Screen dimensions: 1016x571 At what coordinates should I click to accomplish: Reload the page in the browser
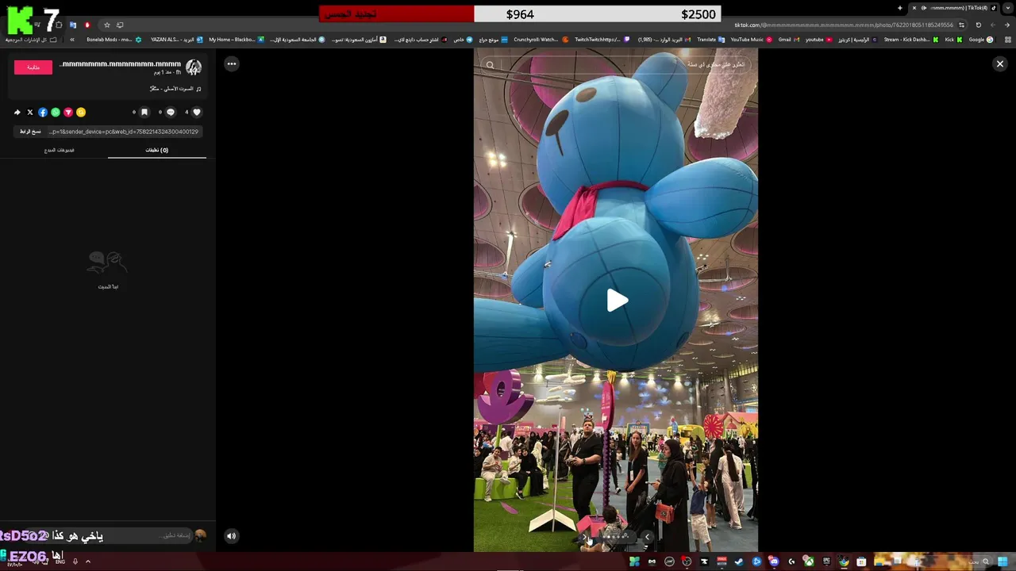978,25
